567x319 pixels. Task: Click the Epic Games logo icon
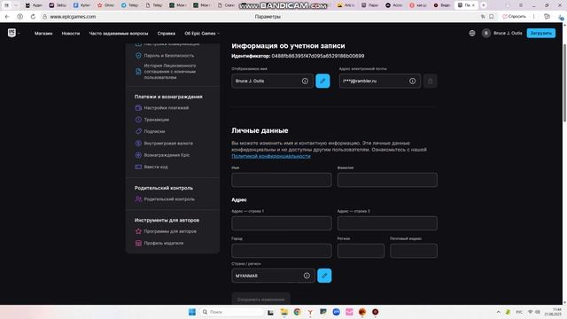coord(12,33)
